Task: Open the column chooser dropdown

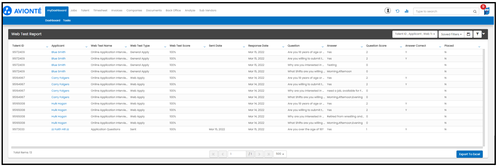Action: click(x=415, y=34)
